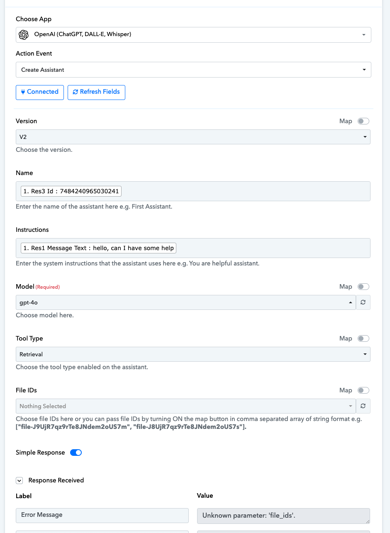Click the Instructions input field
This screenshot has height=533, width=390.
193,248
